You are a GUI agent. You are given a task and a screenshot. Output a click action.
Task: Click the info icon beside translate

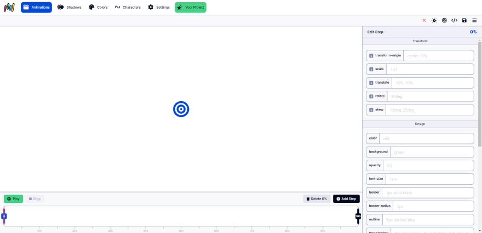tap(371, 83)
